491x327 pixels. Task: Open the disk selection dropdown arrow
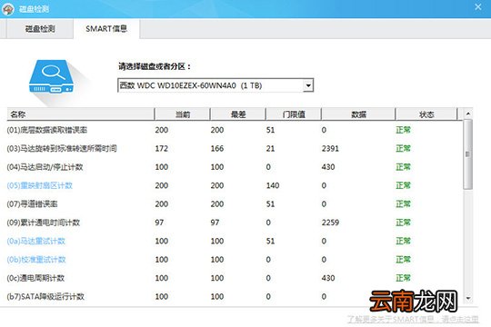pyautogui.click(x=308, y=85)
